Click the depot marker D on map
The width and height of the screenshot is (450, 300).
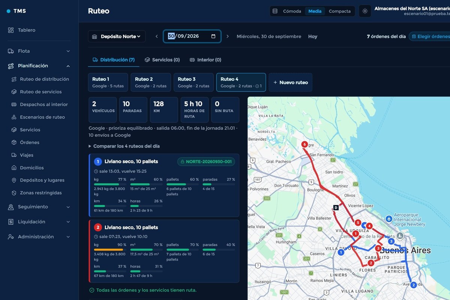(336, 207)
